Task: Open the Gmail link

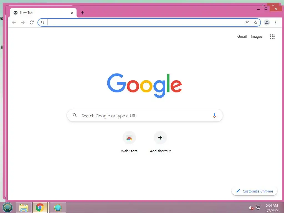Action: (x=242, y=36)
